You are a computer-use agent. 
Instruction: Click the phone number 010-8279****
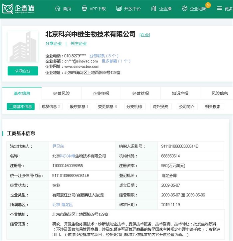pyautogui.click(x=75, y=56)
